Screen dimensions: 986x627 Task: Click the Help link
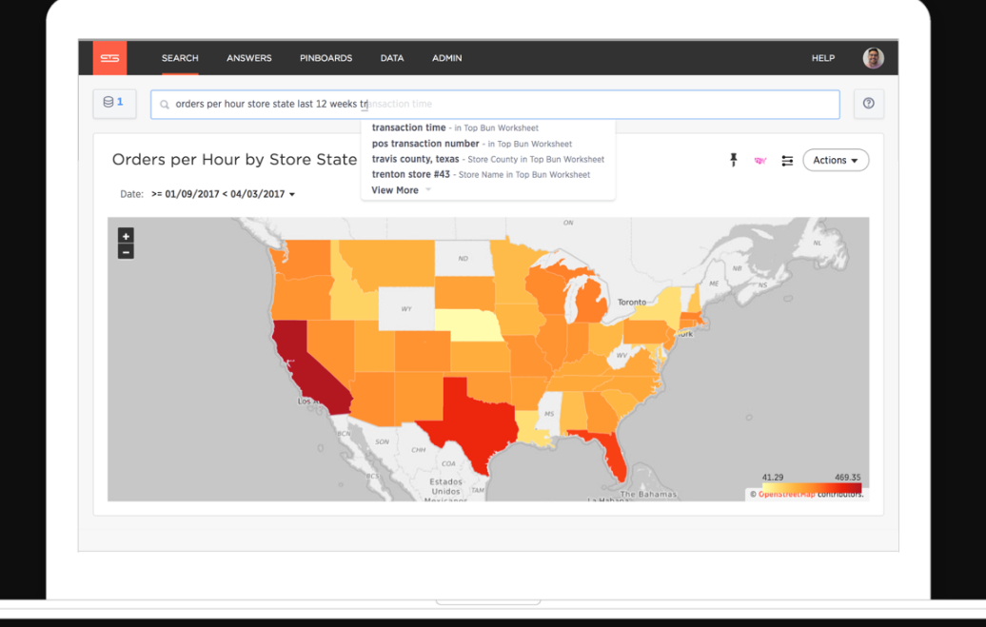(822, 58)
